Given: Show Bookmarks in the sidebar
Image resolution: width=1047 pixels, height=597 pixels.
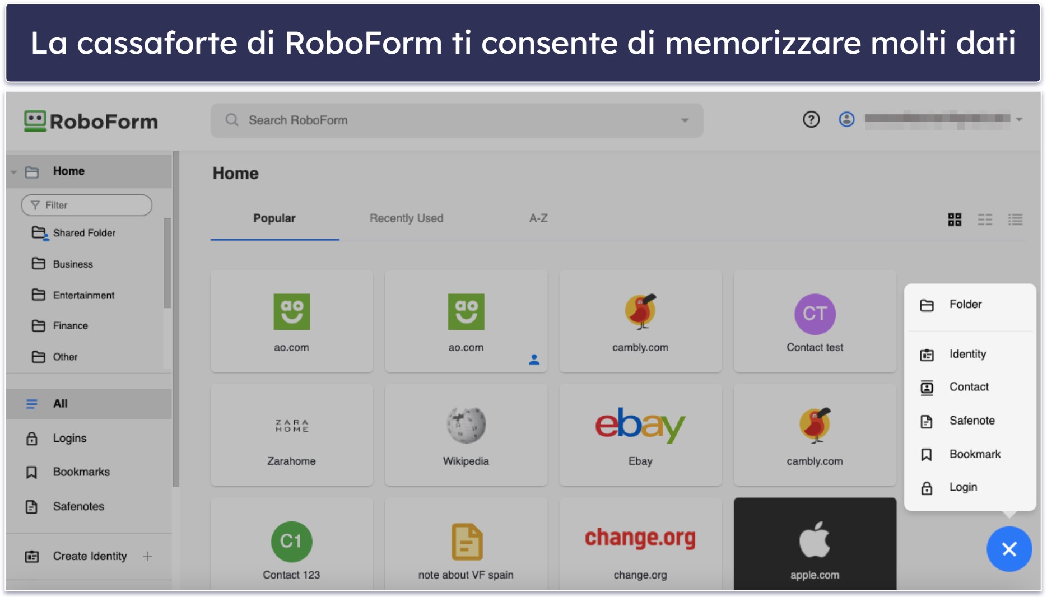Looking at the screenshot, I should (x=81, y=472).
